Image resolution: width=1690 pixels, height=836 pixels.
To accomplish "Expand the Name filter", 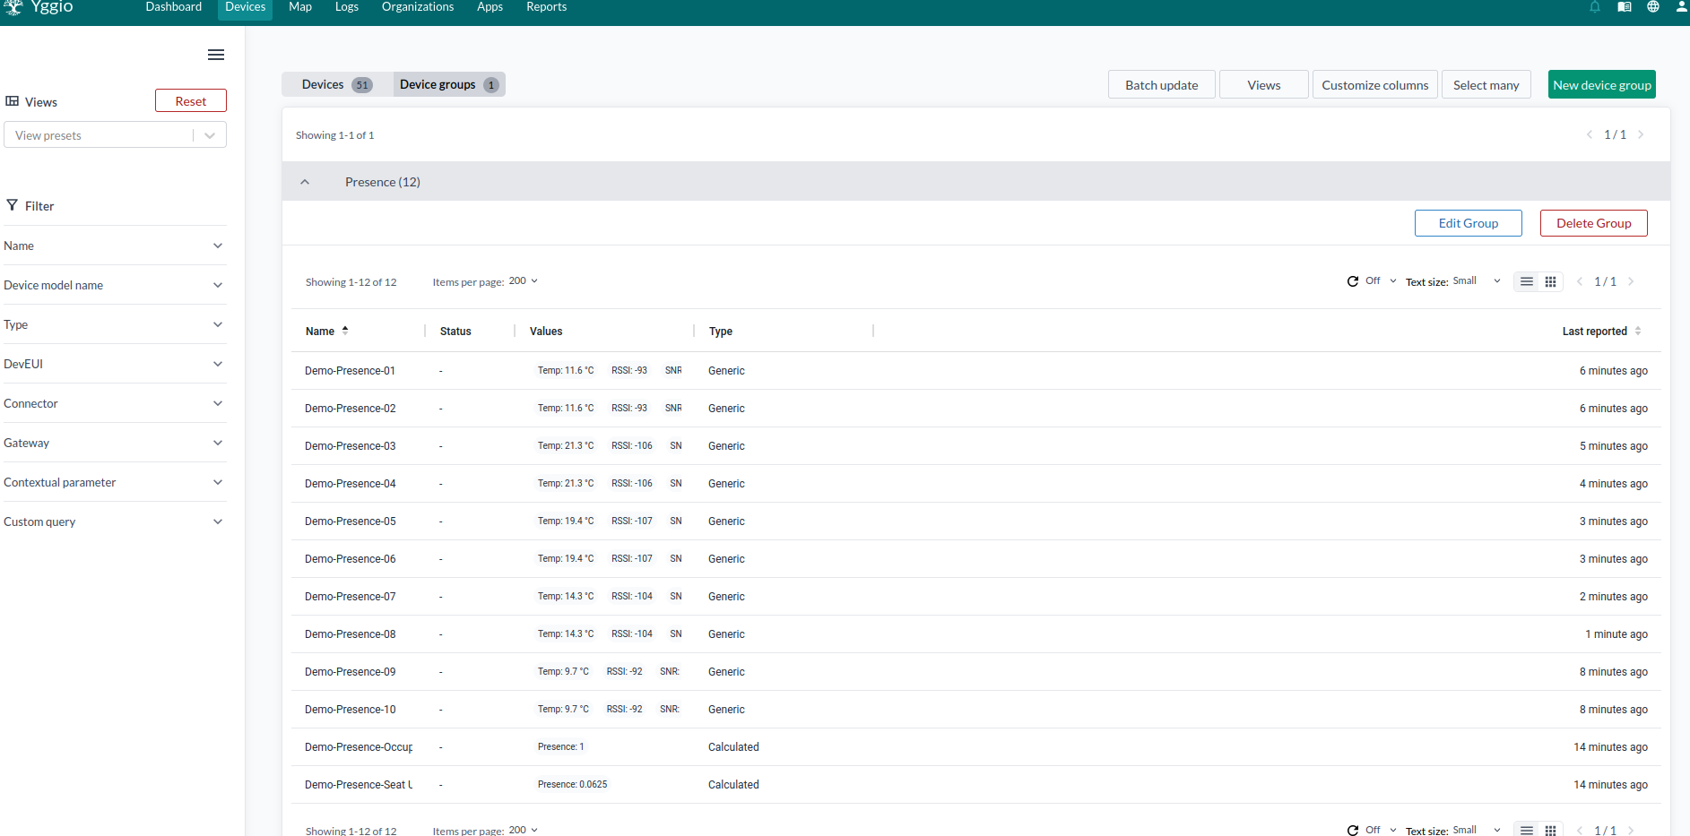I will 115,246.
